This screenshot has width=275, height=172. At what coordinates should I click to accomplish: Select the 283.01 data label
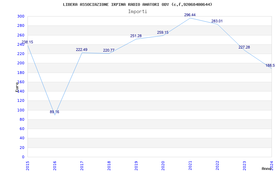point(217,21)
